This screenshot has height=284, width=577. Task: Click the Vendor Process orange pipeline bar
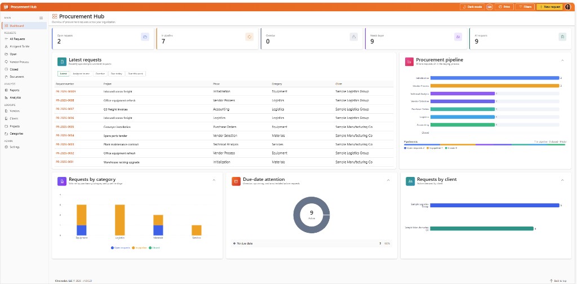pyautogui.click(x=495, y=86)
